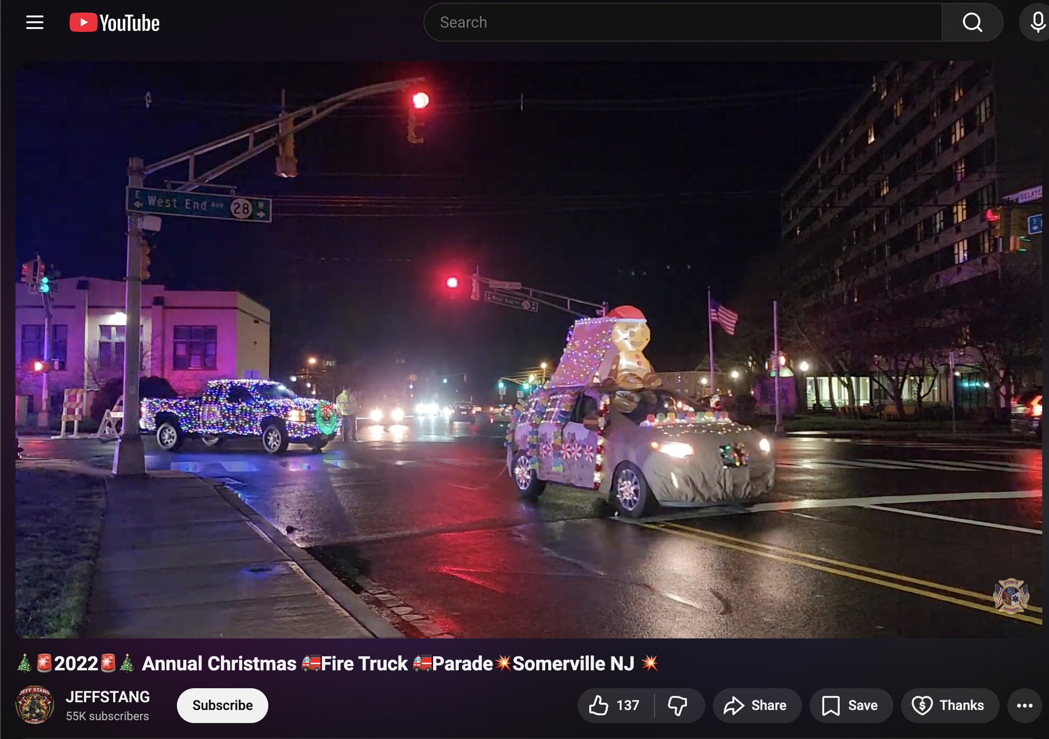Open the JEFFSTANG channel name link

pos(108,696)
